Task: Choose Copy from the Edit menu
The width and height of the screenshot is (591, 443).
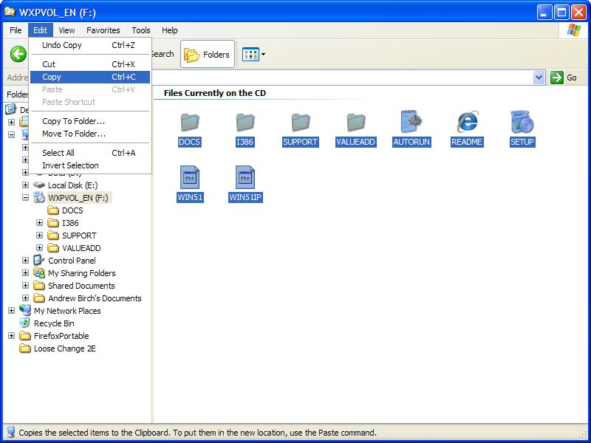Action: pyautogui.click(x=90, y=77)
